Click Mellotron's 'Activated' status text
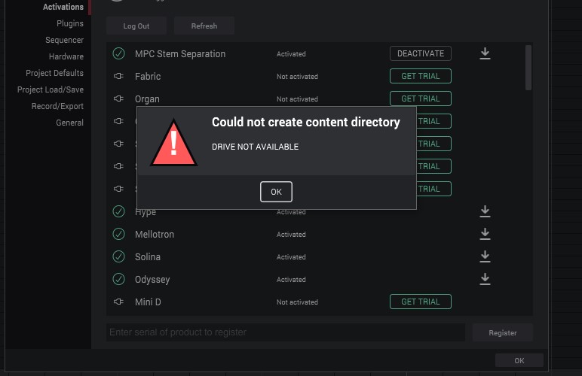 [x=291, y=235]
